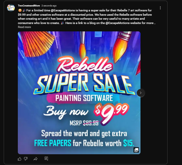The height and width of the screenshot is (165, 182).
Task: Open the three-dot post options menu
Action: 160,8
